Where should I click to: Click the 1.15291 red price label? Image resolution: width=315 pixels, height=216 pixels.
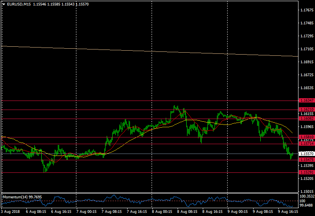(x=306, y=172)
